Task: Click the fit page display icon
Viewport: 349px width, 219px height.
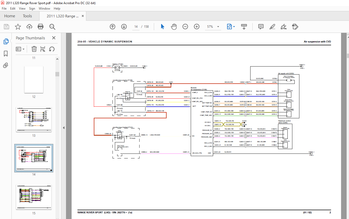Action: [229, 26]
